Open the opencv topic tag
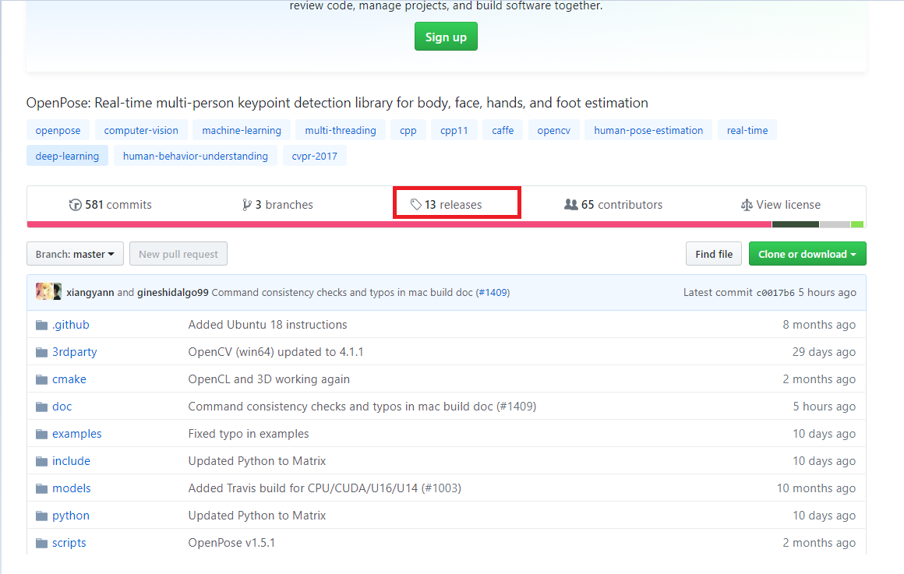The width and height of the screenshot is (904, 574). pyautogui.click(x=554, y=130)
